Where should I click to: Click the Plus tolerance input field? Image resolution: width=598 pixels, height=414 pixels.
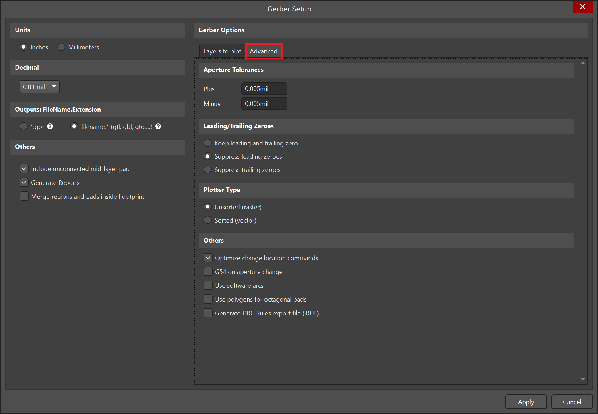pos(264,89)
